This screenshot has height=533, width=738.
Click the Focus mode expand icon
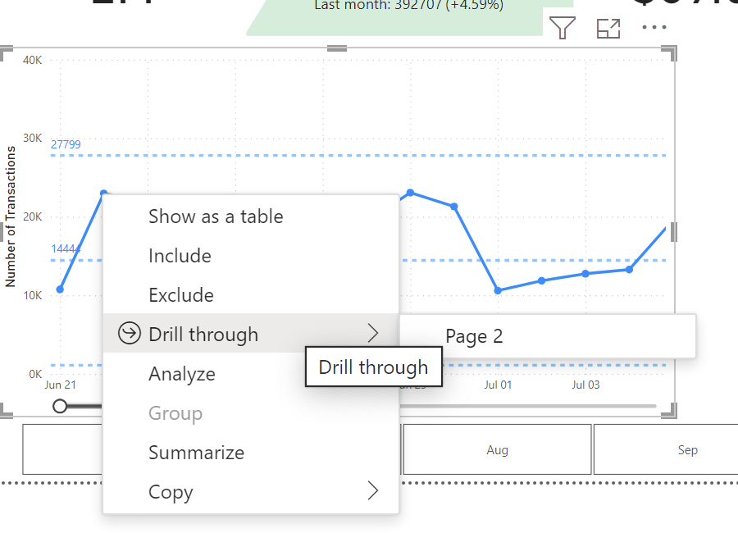pos(608,28)
